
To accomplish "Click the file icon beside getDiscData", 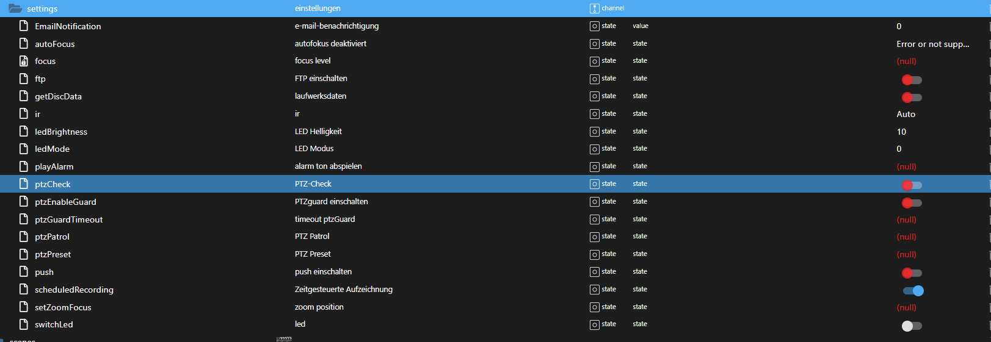I will point(24,96).
